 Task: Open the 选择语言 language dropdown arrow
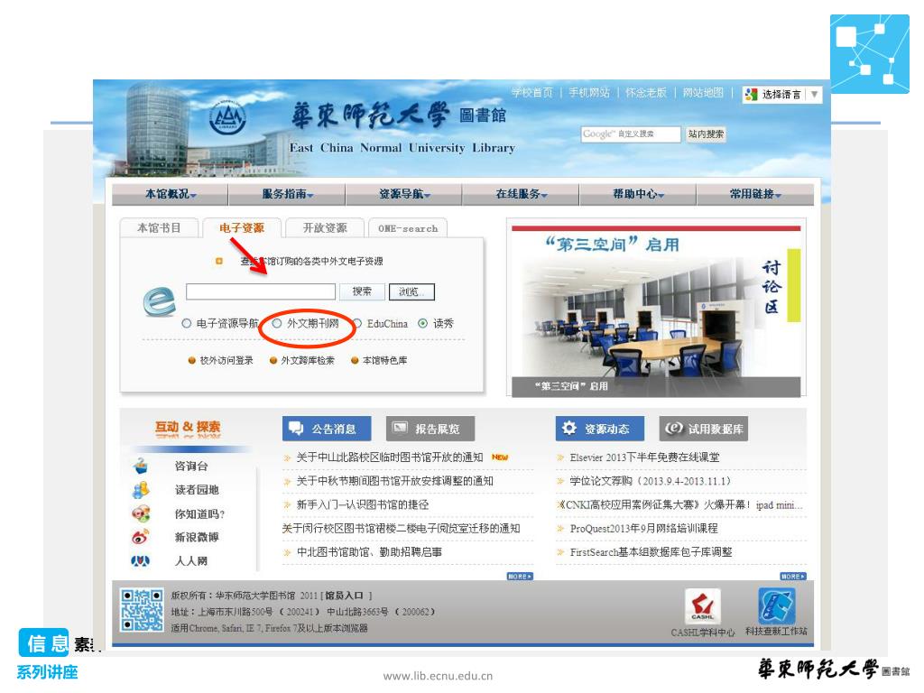tap(814, 94)
